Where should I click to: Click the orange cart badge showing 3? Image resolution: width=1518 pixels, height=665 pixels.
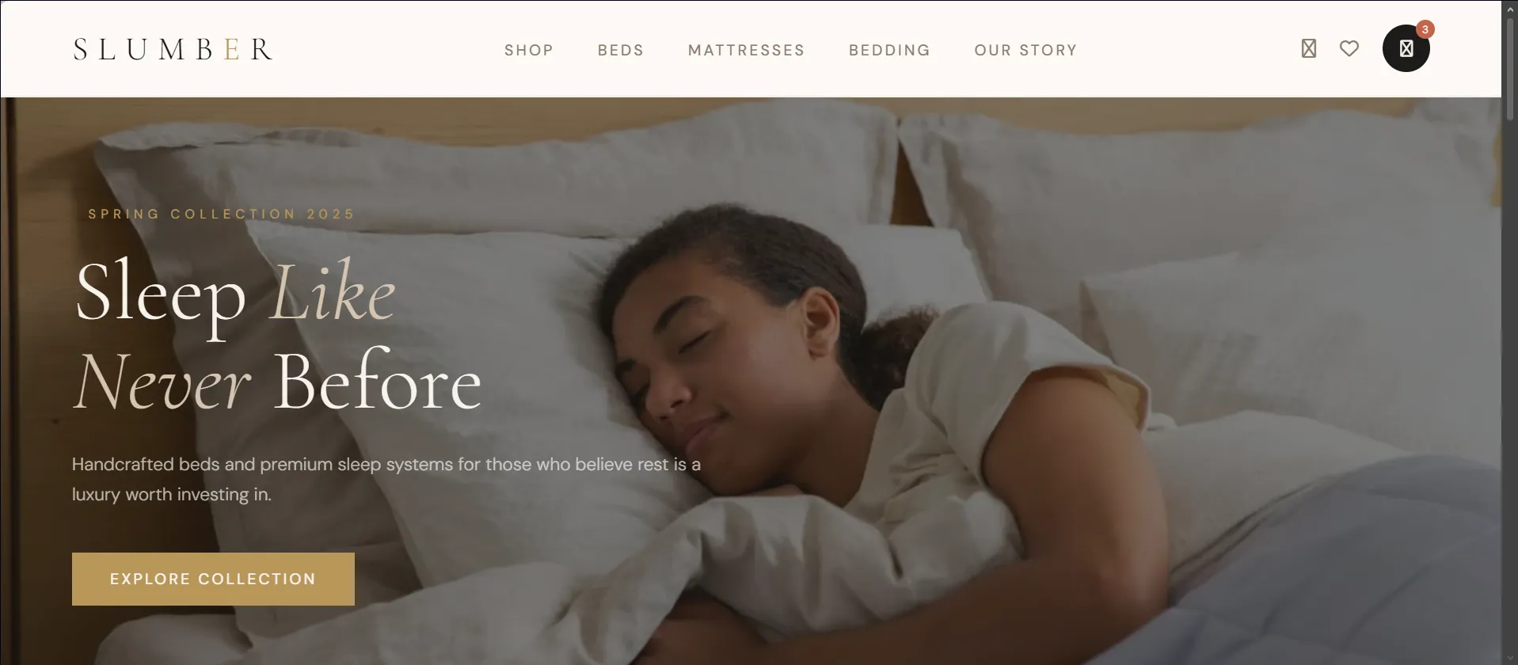pyautogui.click(x=1425, y=30)
